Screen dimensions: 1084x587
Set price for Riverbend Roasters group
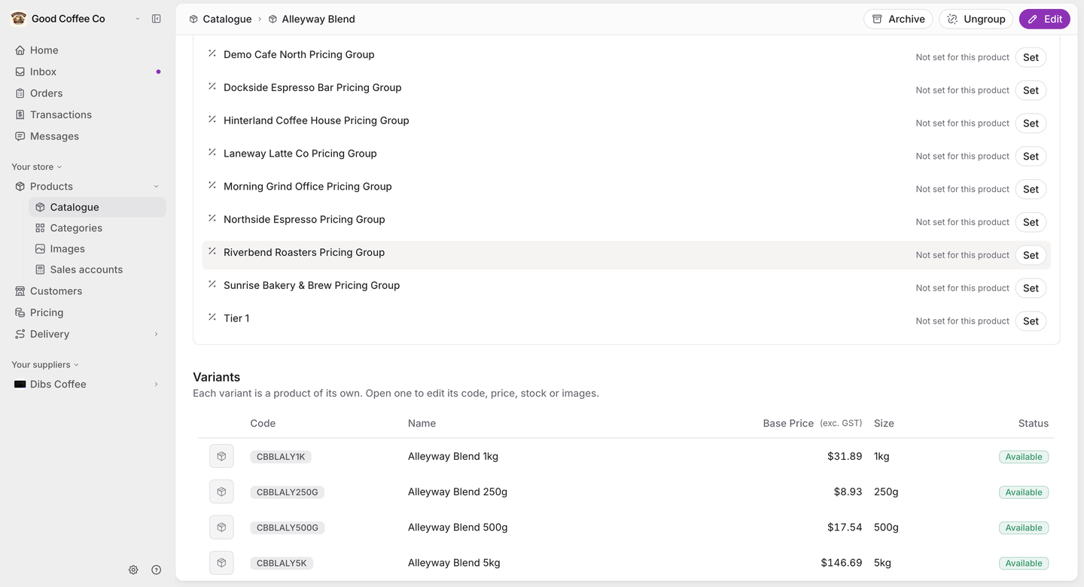[1031, 255]
